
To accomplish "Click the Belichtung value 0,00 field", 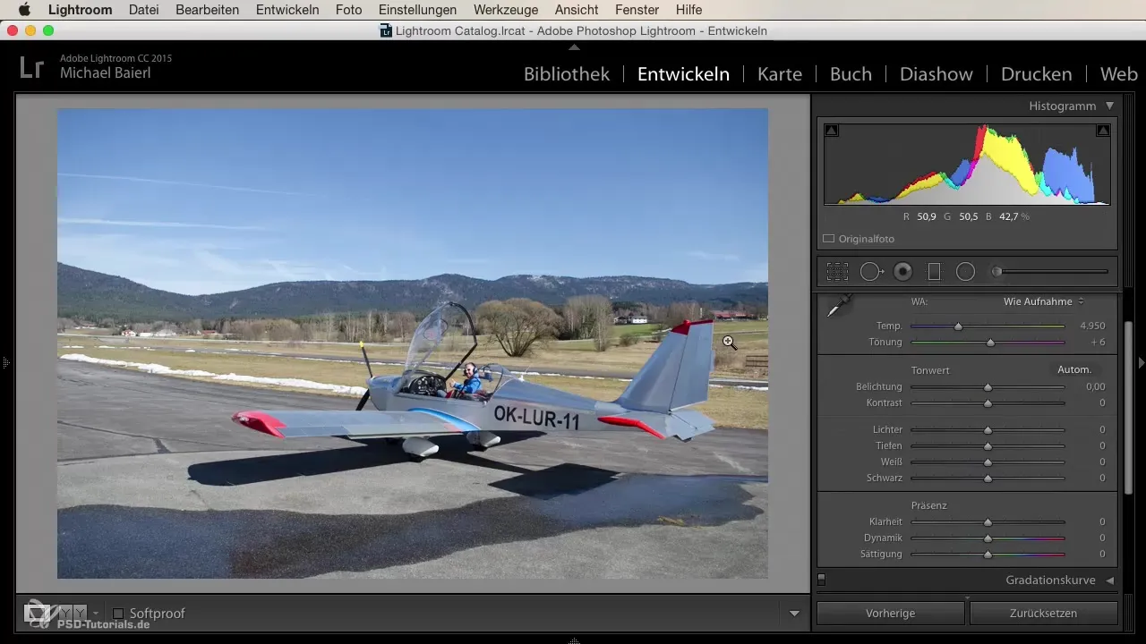I will click(x=1095, y=386).
